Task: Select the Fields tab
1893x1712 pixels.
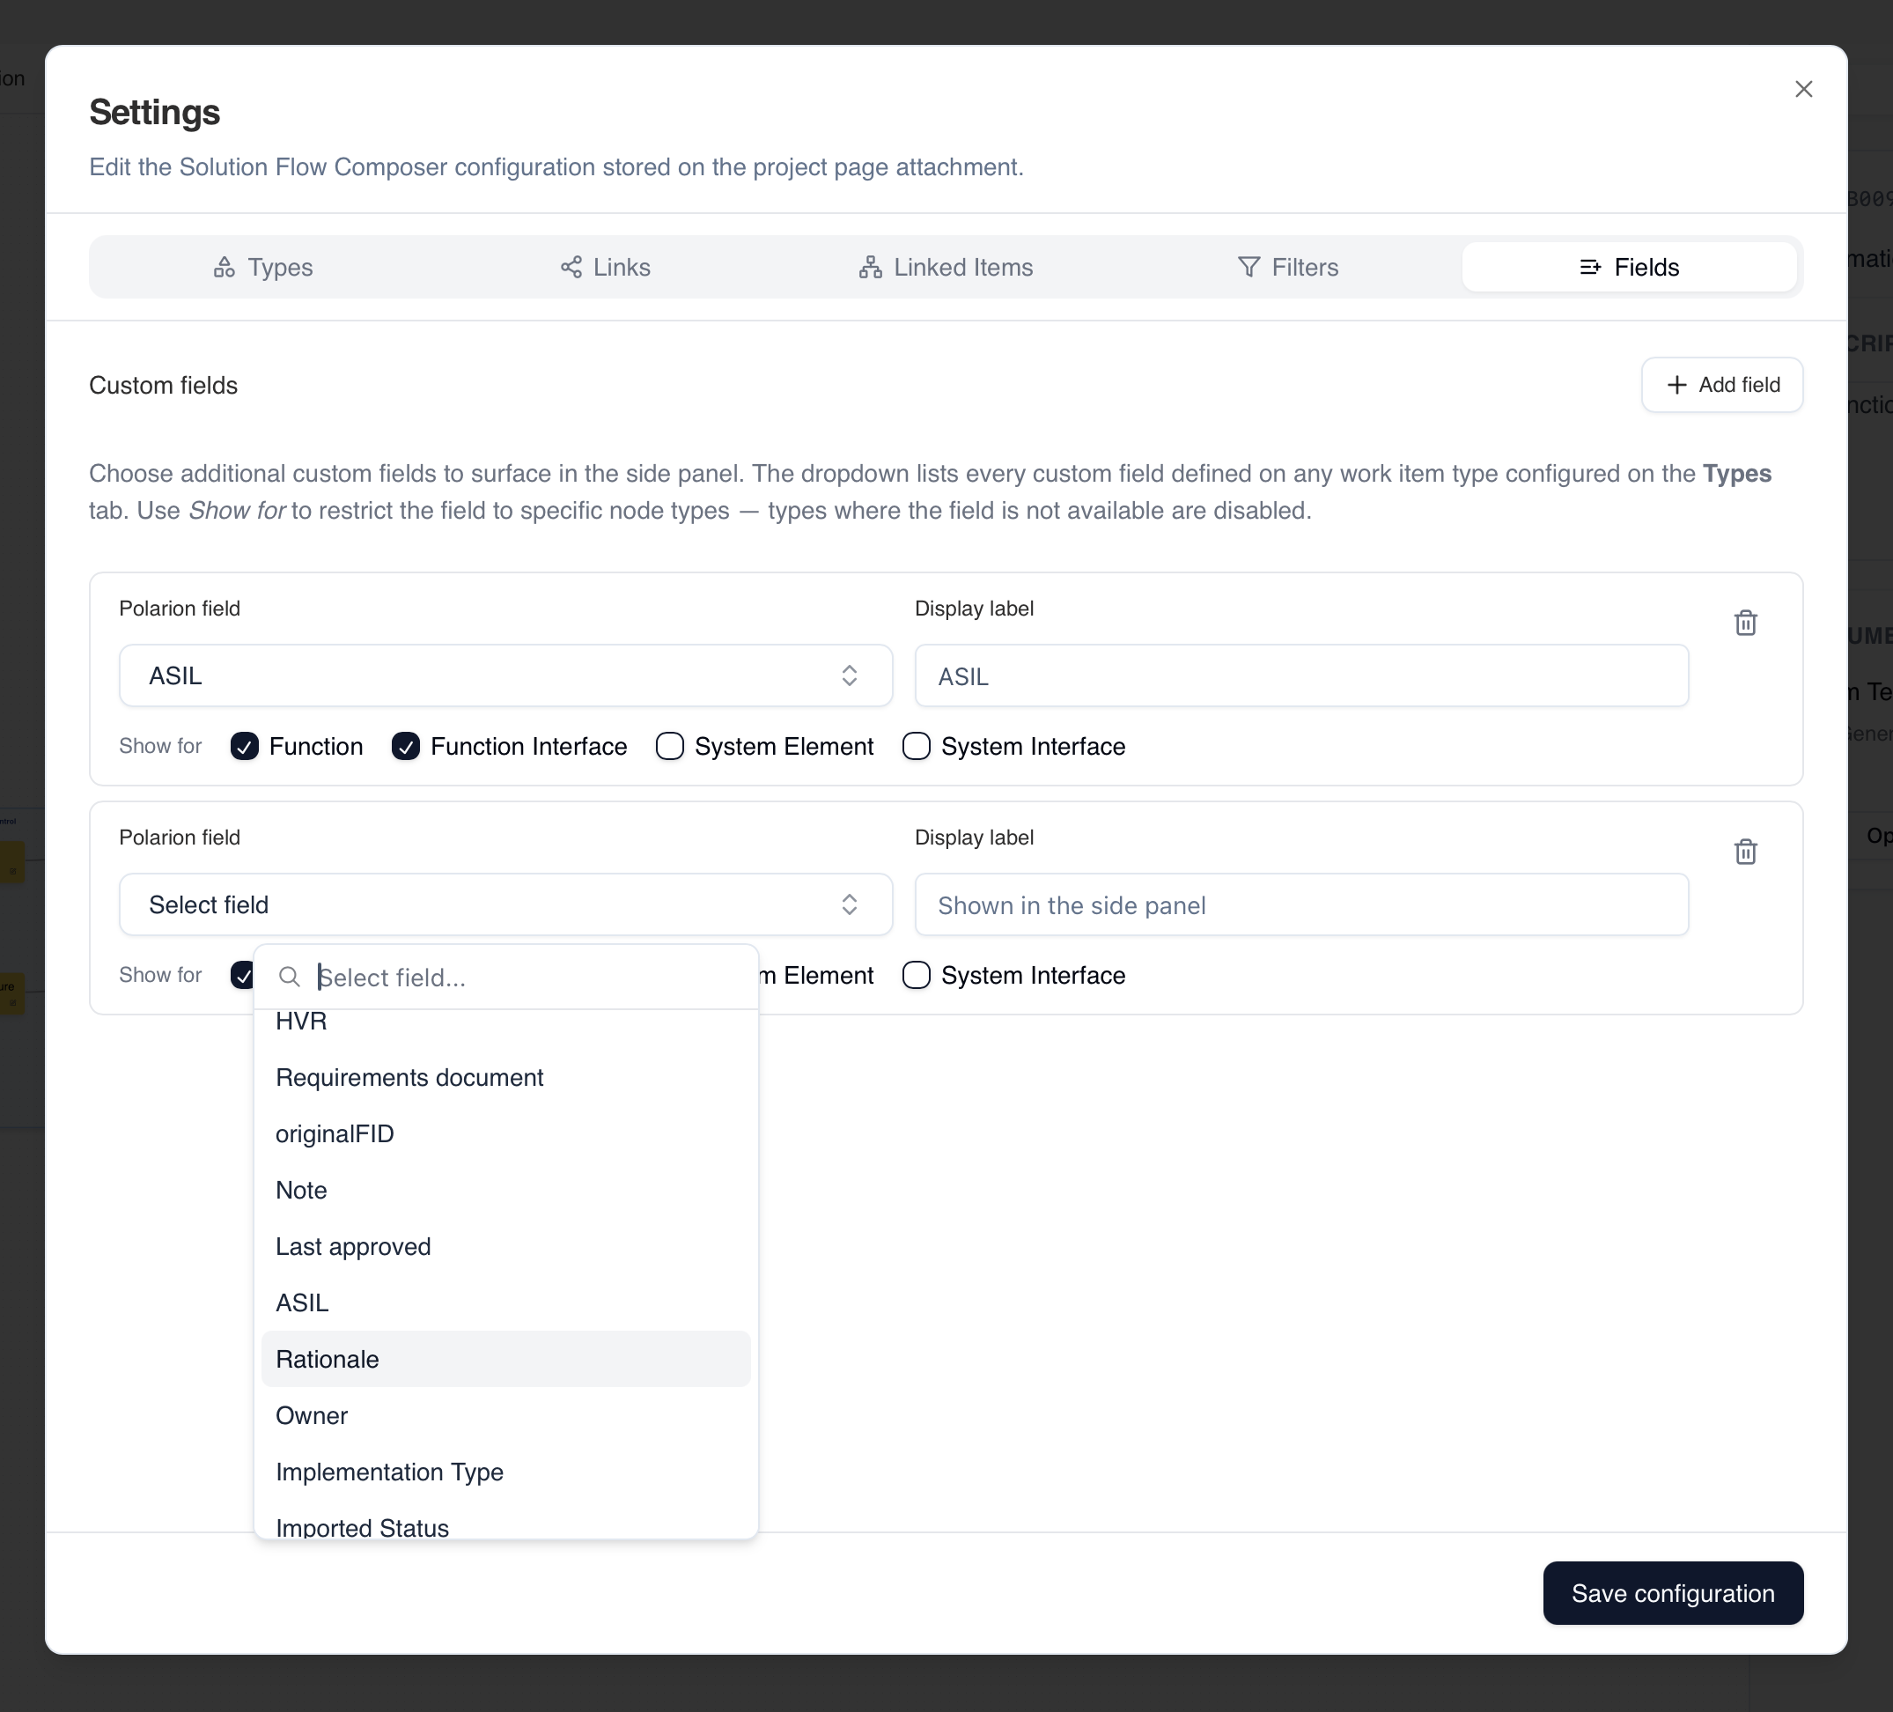Action: pyautogui.click(x=1629, y=268)
